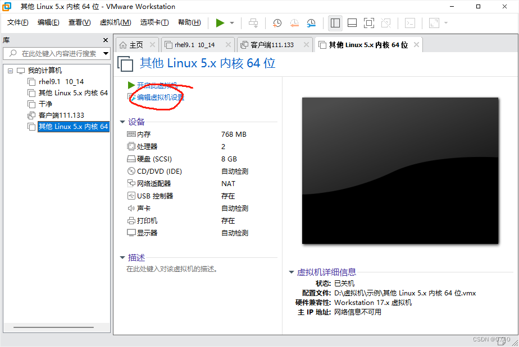This screenshot has height=347, width=519.
Task: Enter full screen mode icon
Action: 369,23
